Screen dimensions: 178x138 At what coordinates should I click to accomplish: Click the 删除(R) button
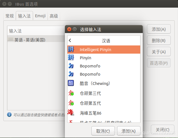(159, 40)
